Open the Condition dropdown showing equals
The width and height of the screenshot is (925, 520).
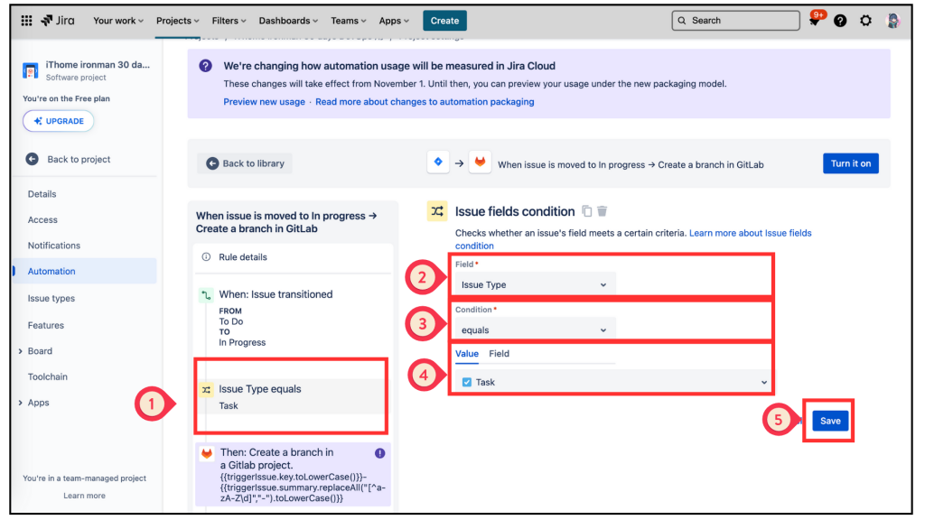535,330
